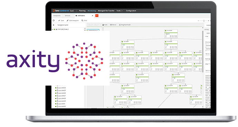238x127 pixels.
Task: Save the current viewpoint
Action: tap(61, 20)
